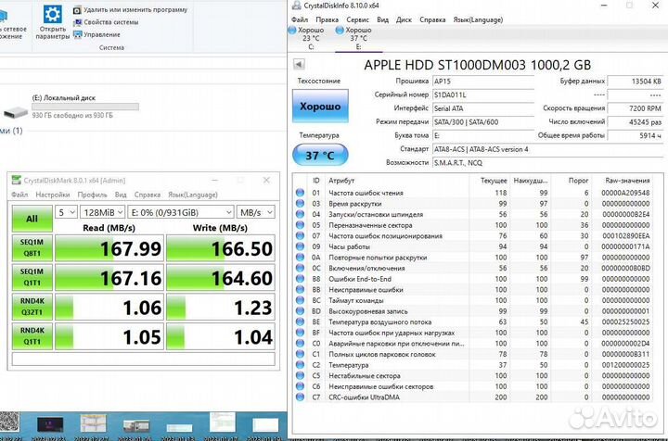This screenshot has width=668, height=441.
Task: Run the SEQ1M Q8T1 test
Action: pyautogui.click(x=32, y=248)
